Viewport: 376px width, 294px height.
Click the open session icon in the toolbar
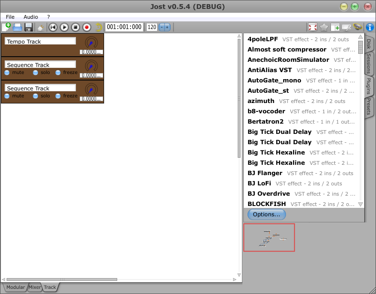click(17, 27)
